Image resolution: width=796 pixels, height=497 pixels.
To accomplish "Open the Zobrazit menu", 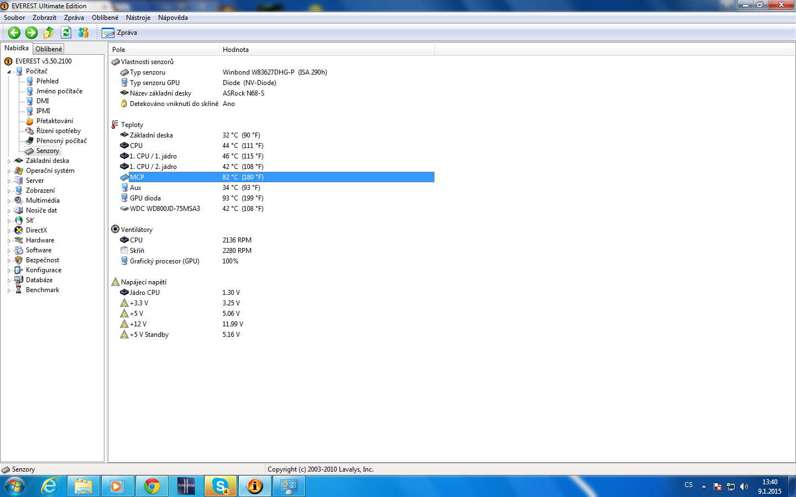I will (44, 18).
